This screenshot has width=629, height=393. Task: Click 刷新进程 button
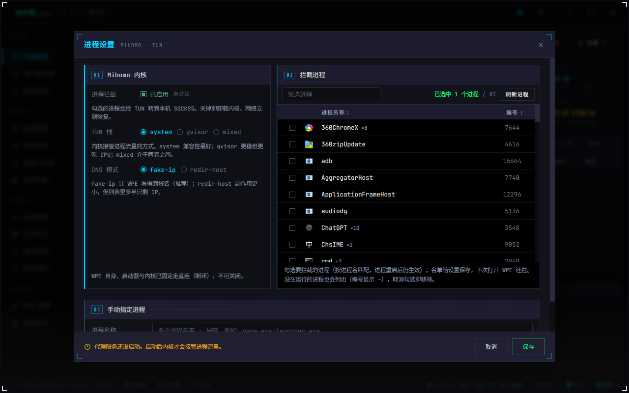tap(517, 94)
